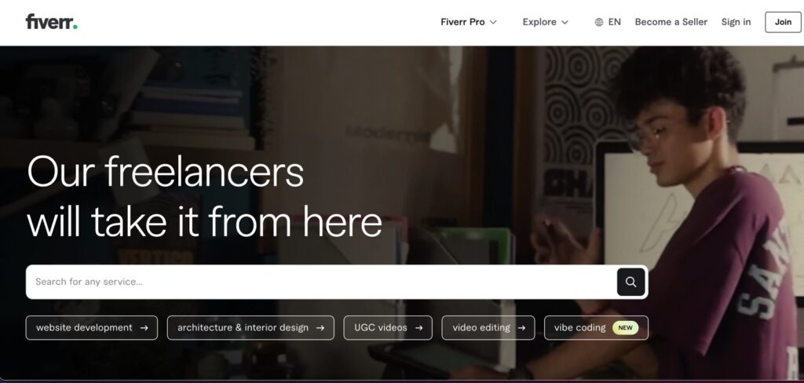Click the Become a Seller link
The height and width of the screenshot is (383, 804).
[x=671, y=22]
